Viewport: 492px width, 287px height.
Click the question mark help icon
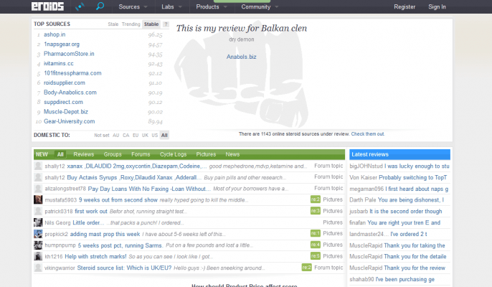point(166,24)
